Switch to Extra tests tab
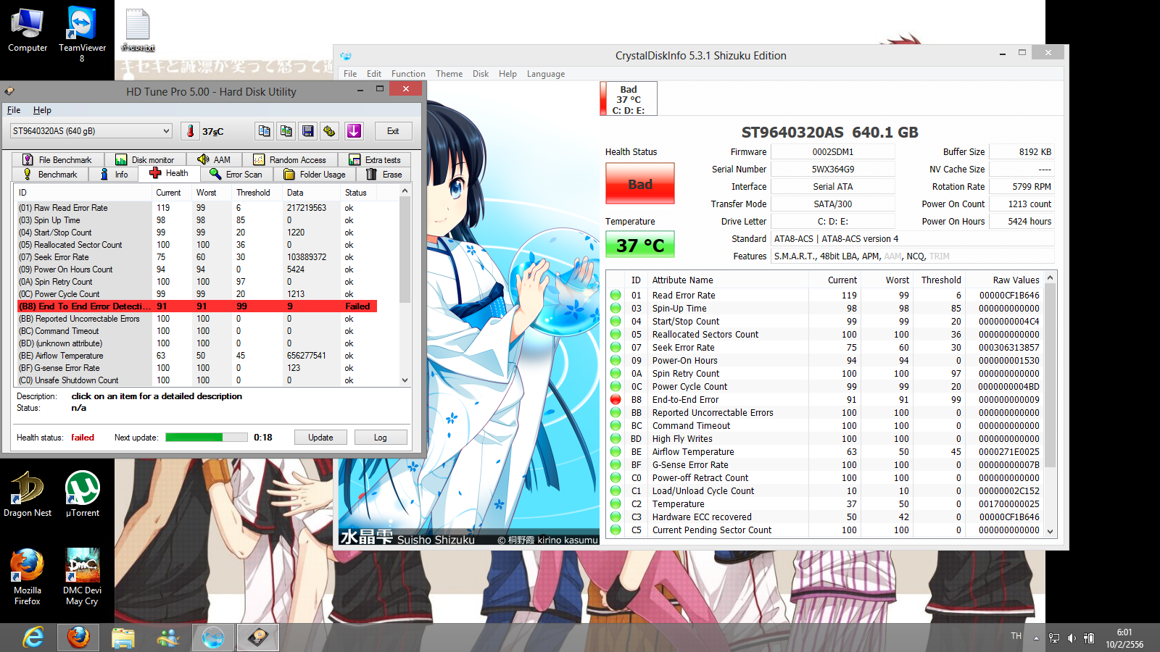This screenshot has height=652, width=1160. point(375,160)
